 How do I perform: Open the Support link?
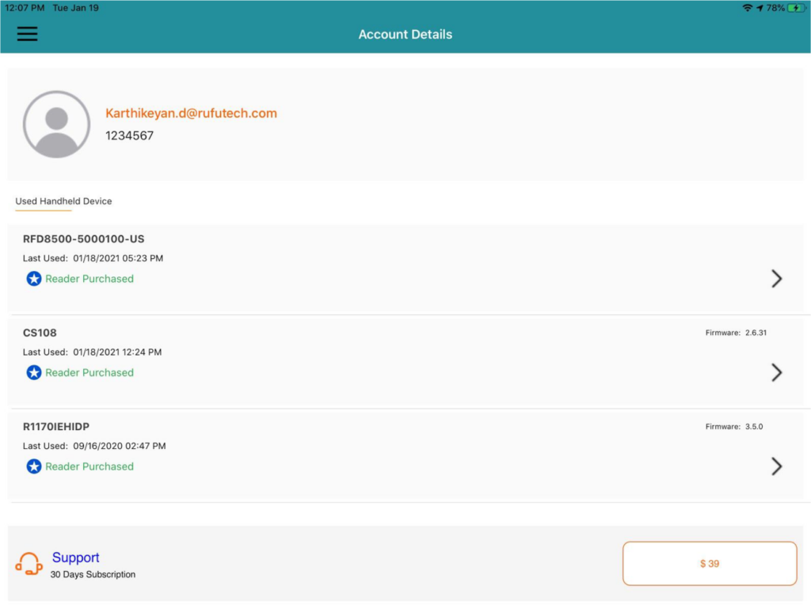tap(75, 558)
